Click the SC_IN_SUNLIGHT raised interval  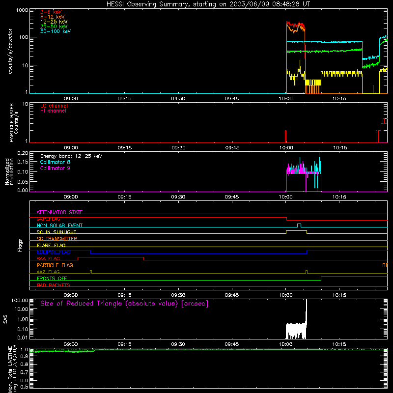point(297,231)
